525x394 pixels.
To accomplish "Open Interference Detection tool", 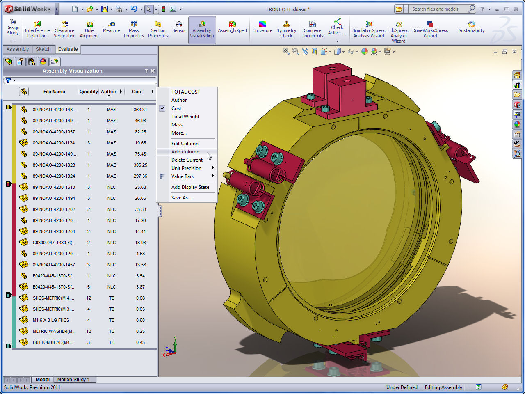I will [37, 30].
